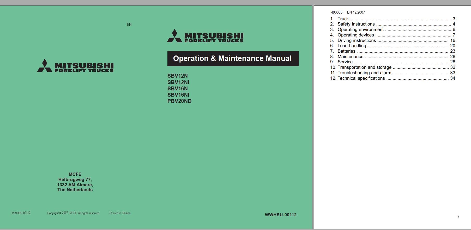Image resolution: width=471 pixels, height=230 pixels.
Task: Click the MCFE company name in address
Action: click(75, 174)
